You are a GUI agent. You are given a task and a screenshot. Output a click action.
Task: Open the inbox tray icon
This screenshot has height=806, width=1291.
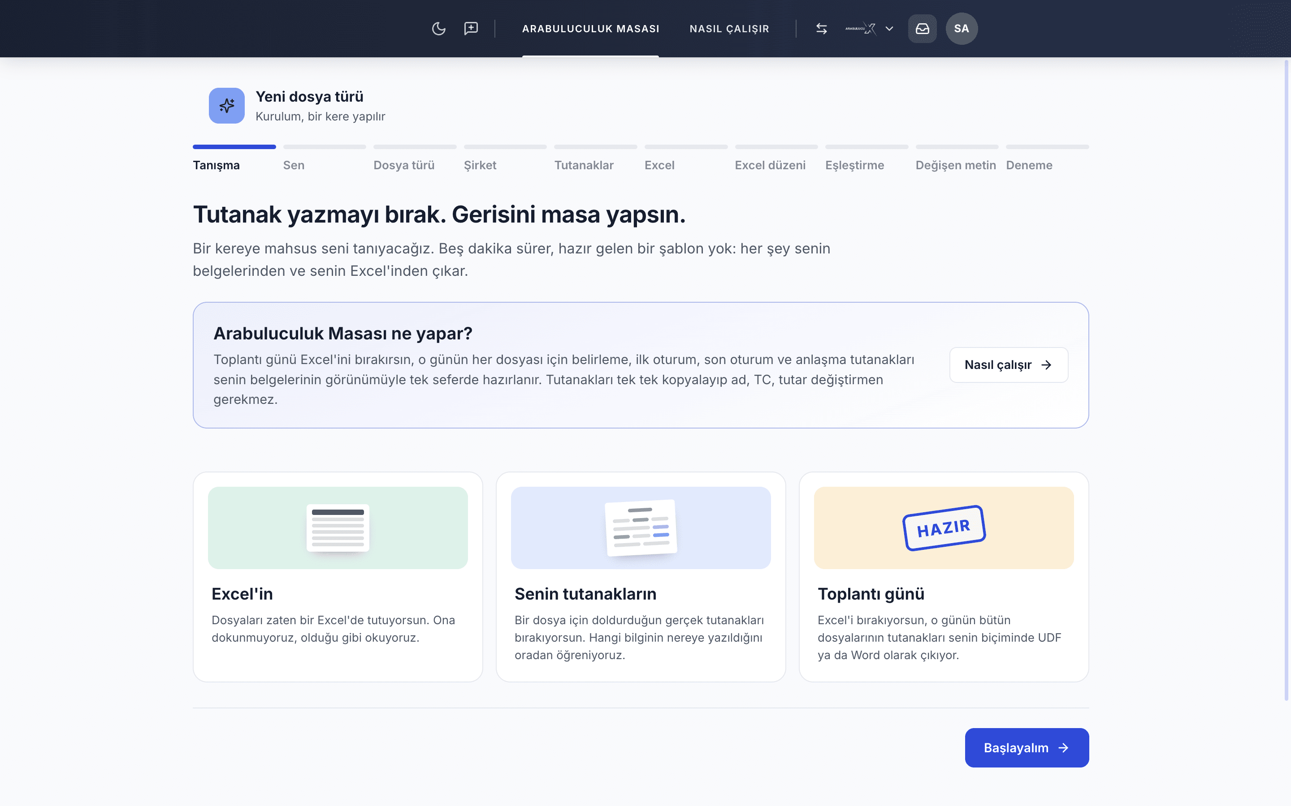tap(923, 29)
